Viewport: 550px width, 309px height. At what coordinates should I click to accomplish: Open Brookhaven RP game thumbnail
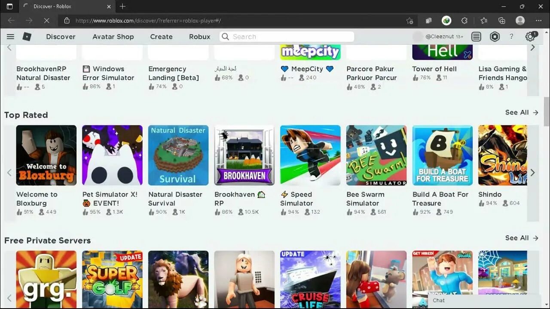(x=244, y=155)
